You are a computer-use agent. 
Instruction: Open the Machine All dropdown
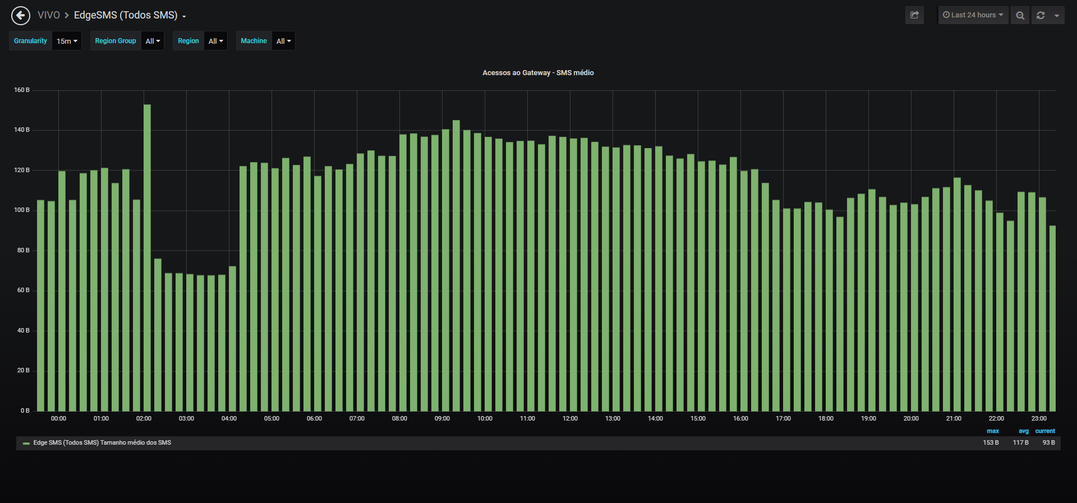(283, 41)
